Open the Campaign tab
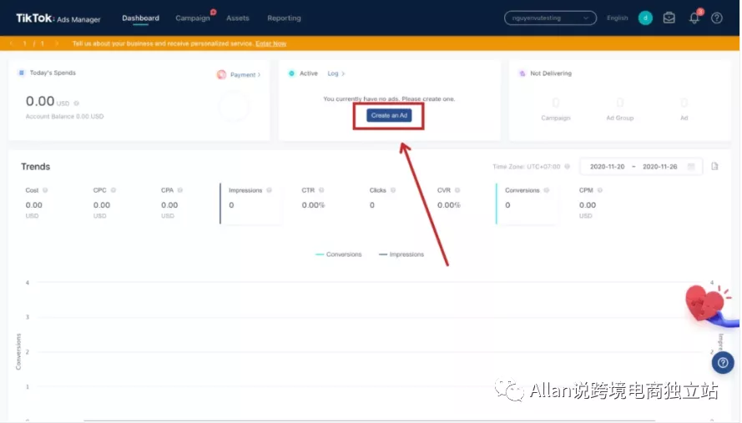 pyautogui.click(x=193, y=18)
